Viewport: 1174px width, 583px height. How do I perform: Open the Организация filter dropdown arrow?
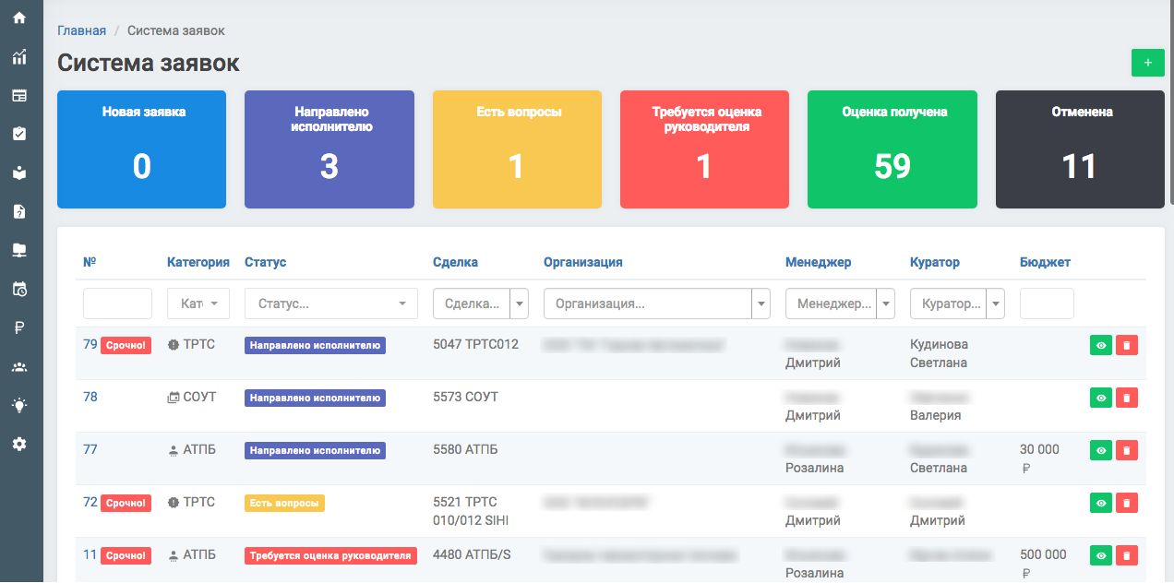tap(761, 303)
